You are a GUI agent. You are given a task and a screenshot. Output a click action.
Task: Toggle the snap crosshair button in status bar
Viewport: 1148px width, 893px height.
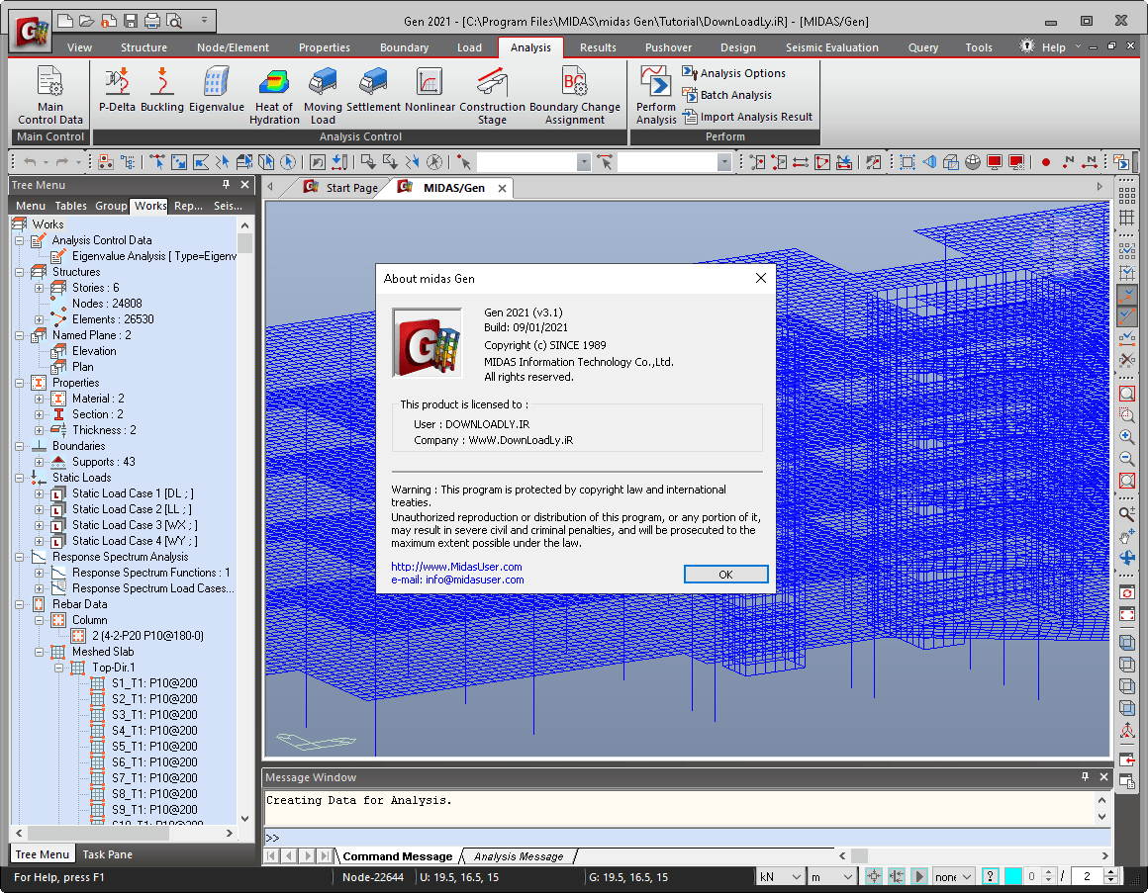[873, 876]
